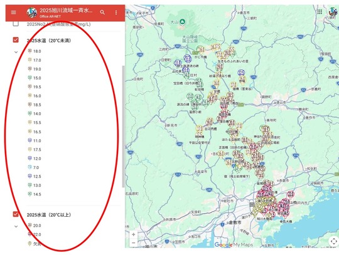Click the side panel vertical scrollbar
The image size is (339, 255).
124,126
